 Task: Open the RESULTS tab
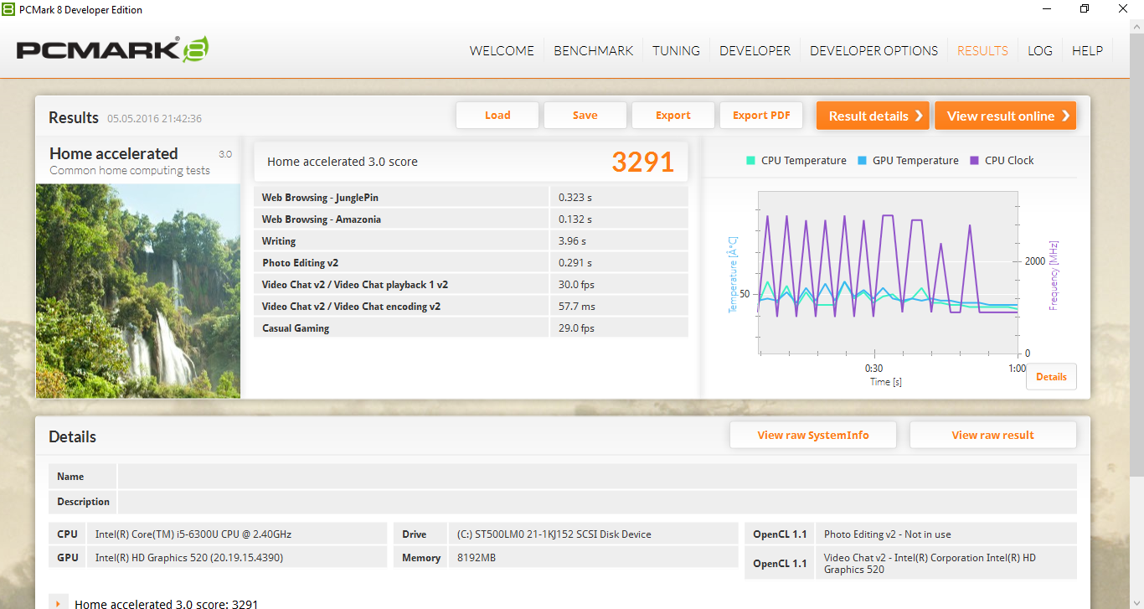point(982,50)
